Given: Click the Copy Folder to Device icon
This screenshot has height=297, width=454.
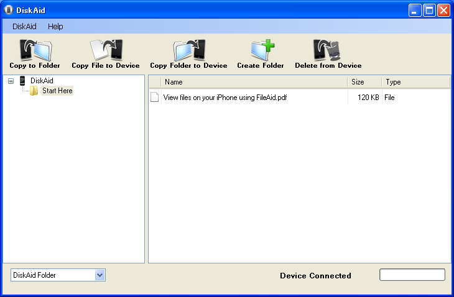Looking at the screenshot, I should (x=189, y=50).
